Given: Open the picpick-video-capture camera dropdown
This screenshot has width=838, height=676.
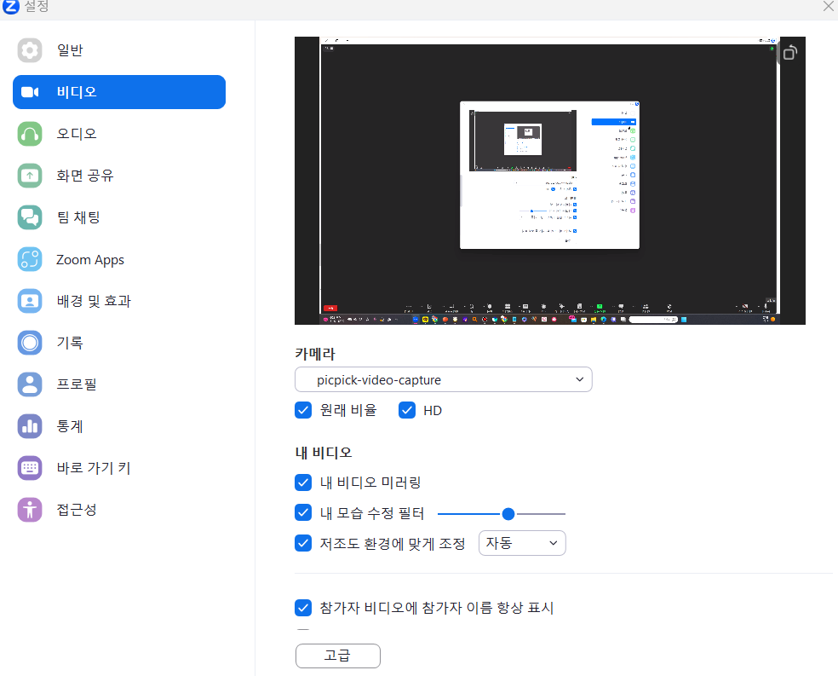Looking at the screenshot, I should 443,380.
